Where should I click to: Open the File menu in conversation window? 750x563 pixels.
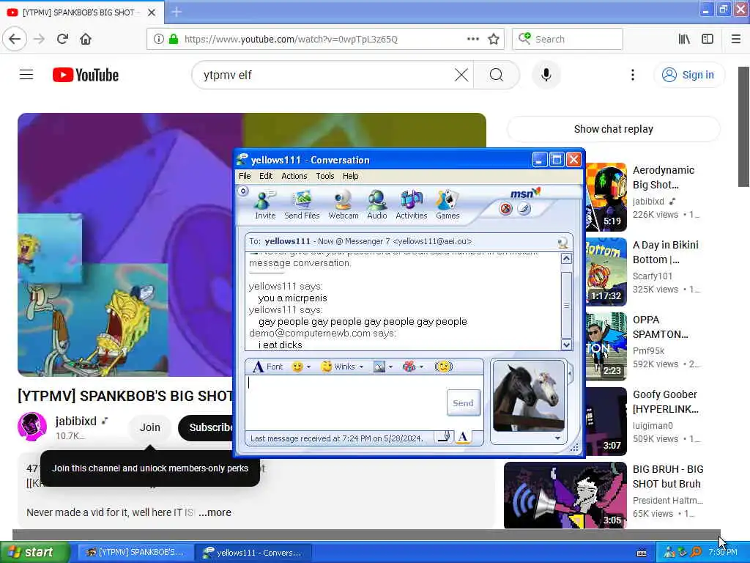(245, 176)
